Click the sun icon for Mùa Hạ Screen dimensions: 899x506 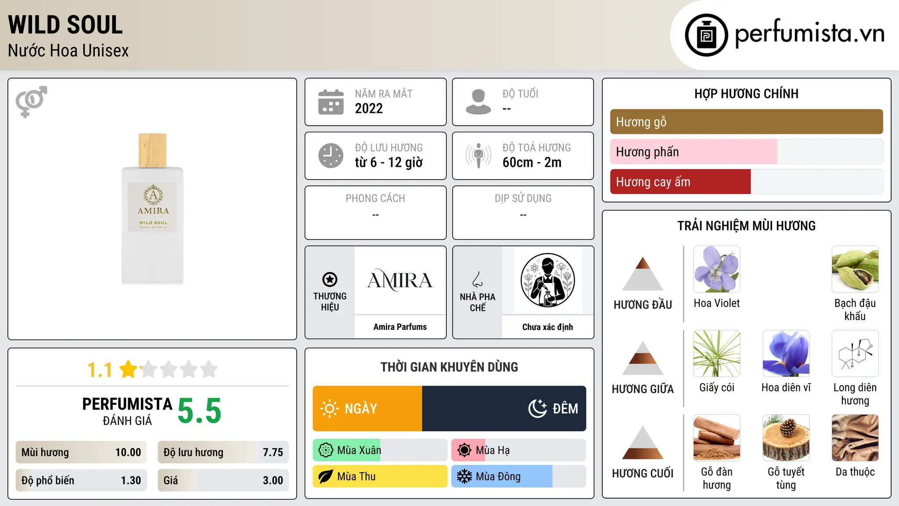464,450
